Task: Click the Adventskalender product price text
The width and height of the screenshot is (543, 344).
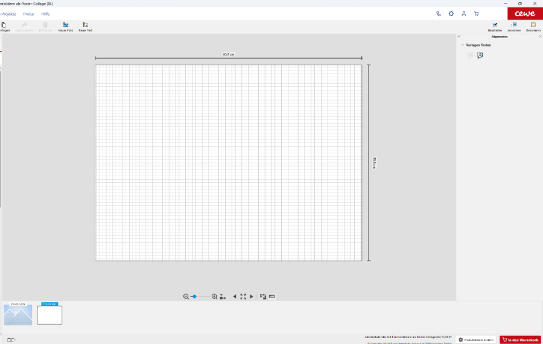Action: 408,337
